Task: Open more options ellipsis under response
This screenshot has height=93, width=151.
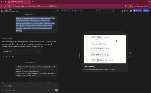Action: tap(16, 57)
